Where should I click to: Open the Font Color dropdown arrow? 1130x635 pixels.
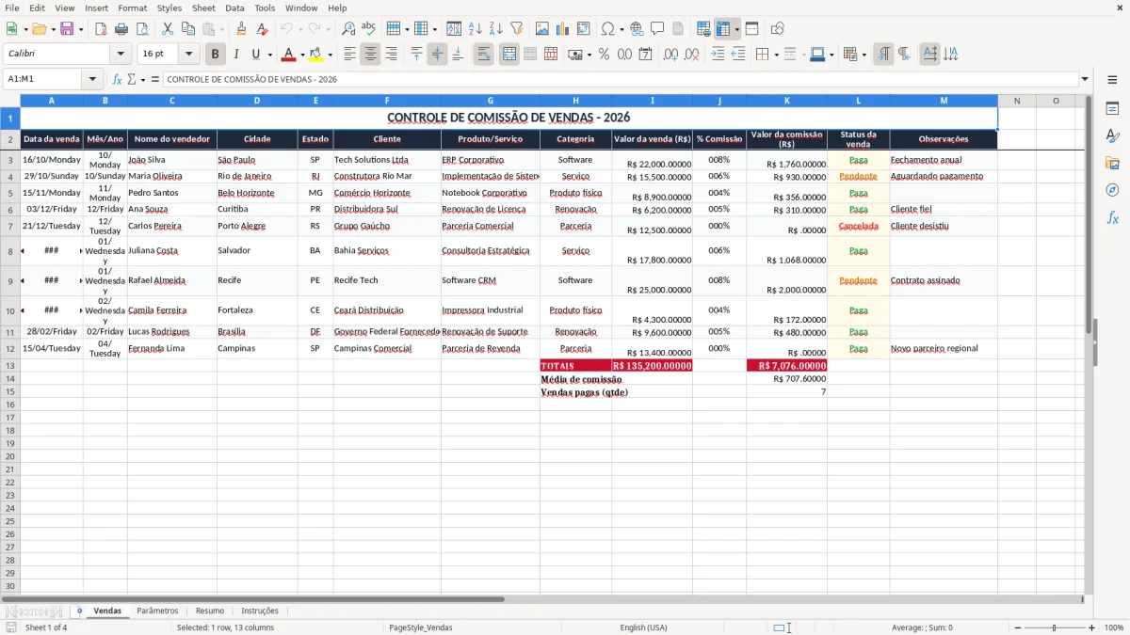click(x=302, y=55)
